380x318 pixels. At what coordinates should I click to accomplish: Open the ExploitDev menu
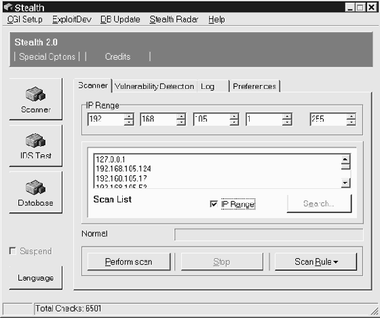[x=72, y=20]
